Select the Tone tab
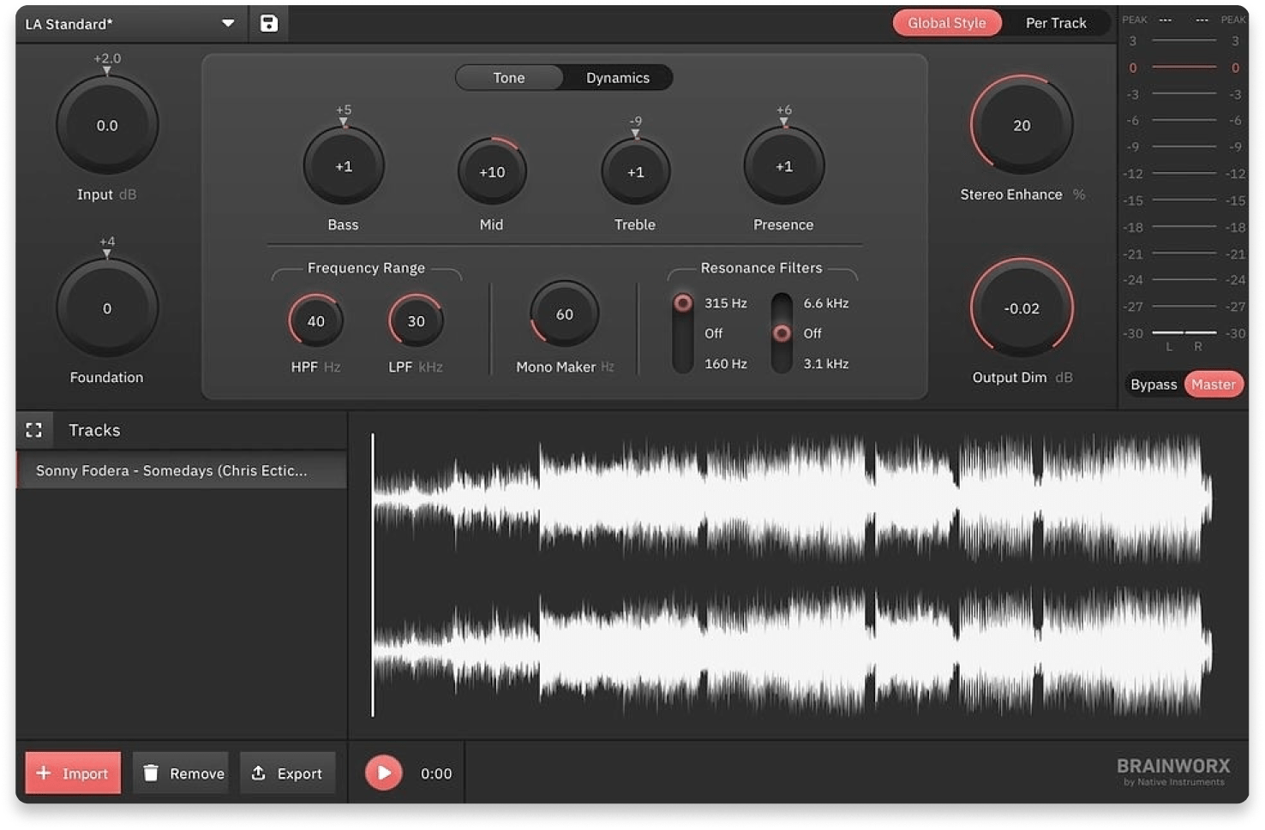Viewport: 1265px width, 830px height. point(508,78)
